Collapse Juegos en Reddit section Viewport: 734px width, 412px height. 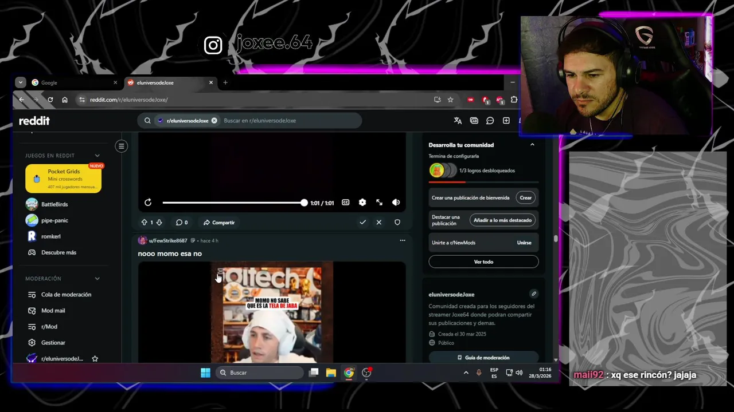pos(97,156)
